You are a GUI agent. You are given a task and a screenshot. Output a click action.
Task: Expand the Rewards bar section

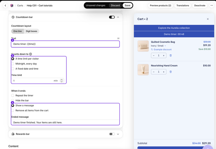(118, 134)
